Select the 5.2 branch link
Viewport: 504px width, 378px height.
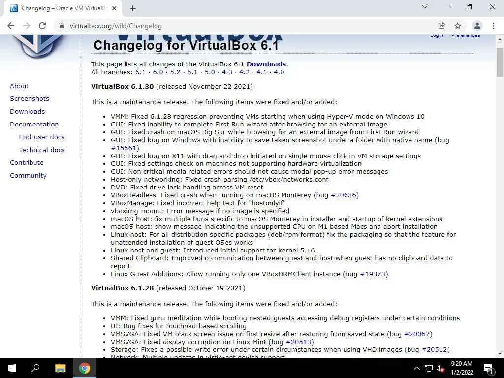tap(175, 72)
